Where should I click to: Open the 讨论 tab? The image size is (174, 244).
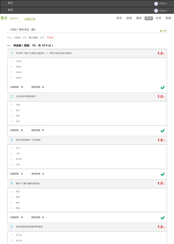(x=158, y=18)
